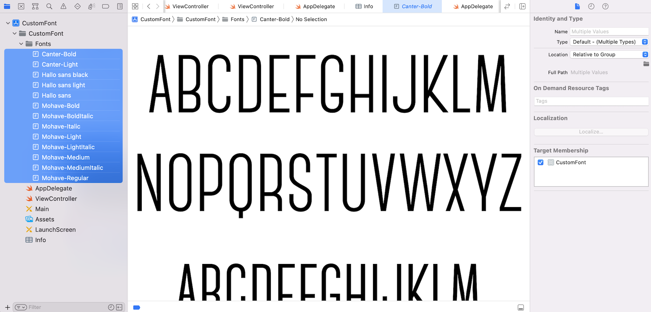Open the Find navigator magnifier icon
Image resolution: width=651 pixels, height=312 pixels.
pyautogui.click(x=49, y=6)
